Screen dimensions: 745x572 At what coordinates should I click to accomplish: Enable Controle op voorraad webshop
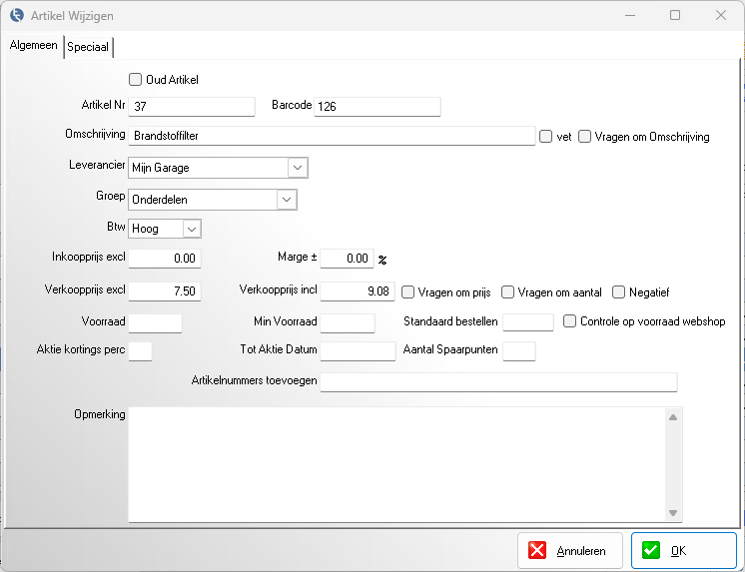[x=570, y=321]
